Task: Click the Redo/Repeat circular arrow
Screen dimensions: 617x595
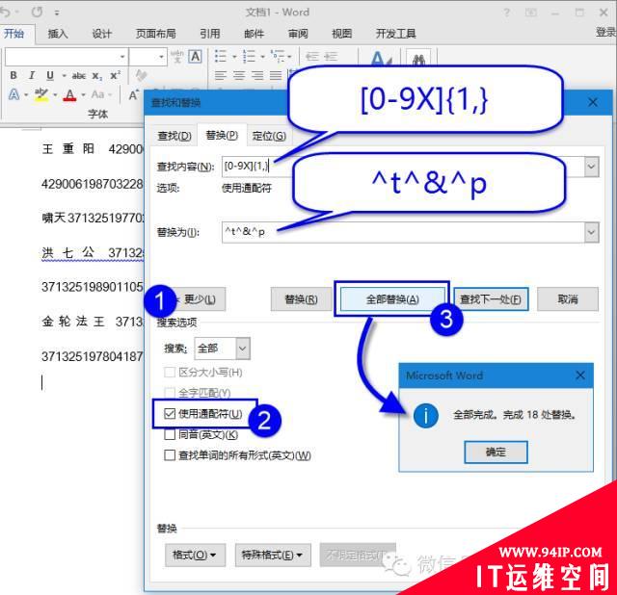Action: [37, 13]
